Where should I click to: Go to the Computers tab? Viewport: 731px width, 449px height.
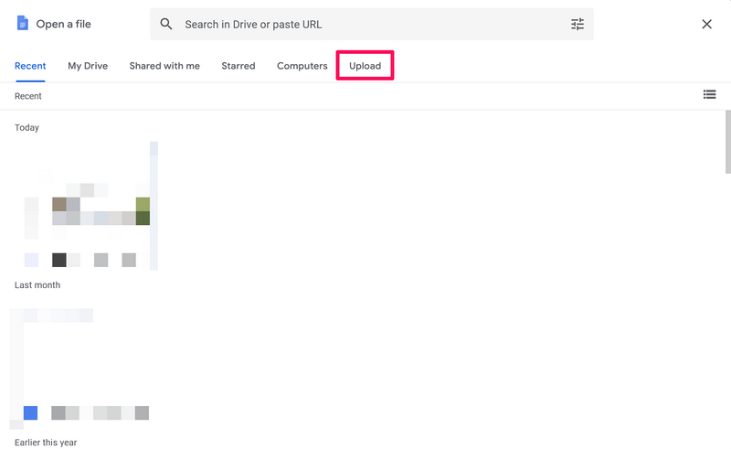pos(302,66)
